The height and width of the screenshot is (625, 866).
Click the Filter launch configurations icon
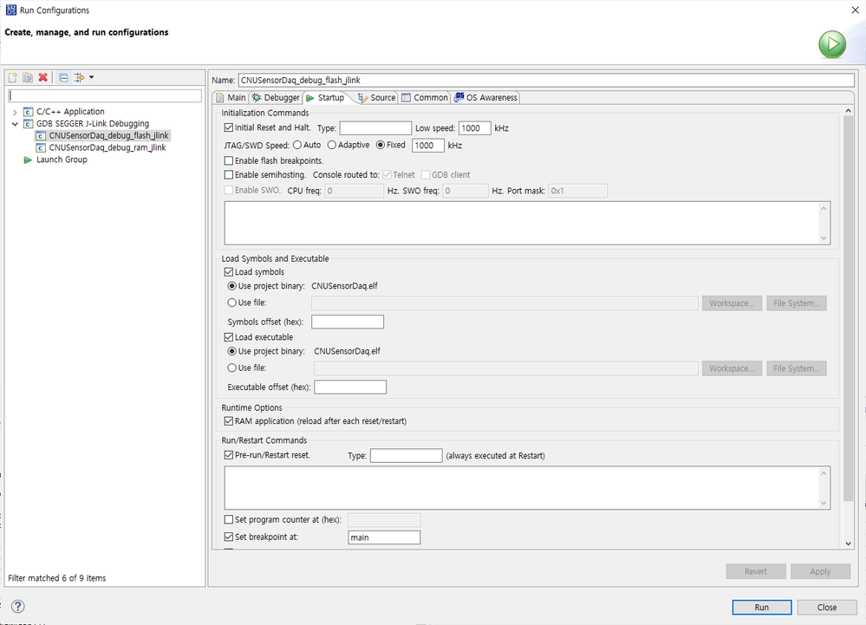point(78,78)
